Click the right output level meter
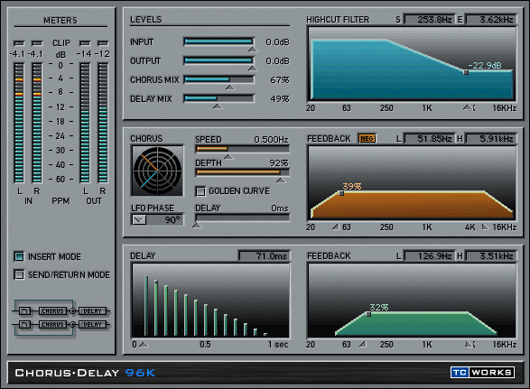530x389 pixels. (x=103, y=123)
